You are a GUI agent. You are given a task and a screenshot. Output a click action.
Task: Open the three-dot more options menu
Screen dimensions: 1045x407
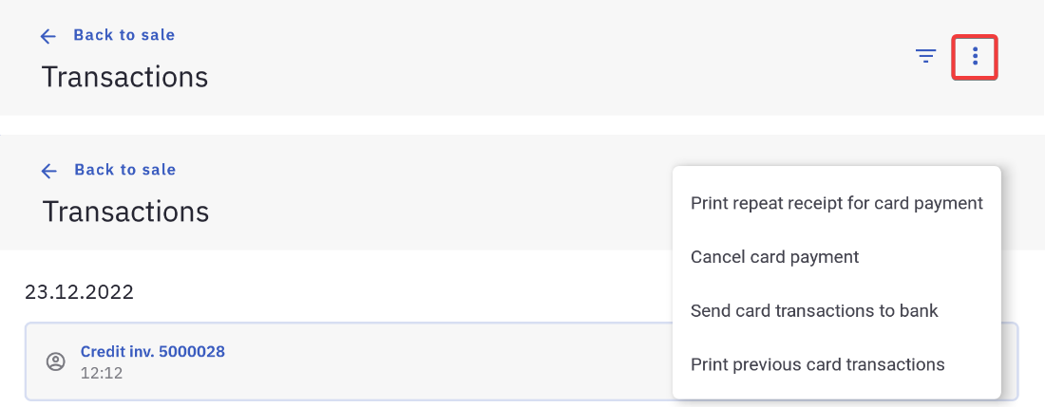(975, 57)
